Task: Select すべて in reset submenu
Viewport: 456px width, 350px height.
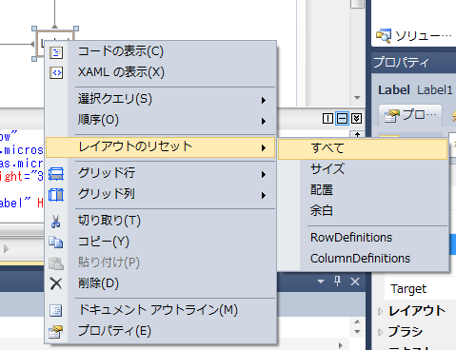Action: (363, 149)
